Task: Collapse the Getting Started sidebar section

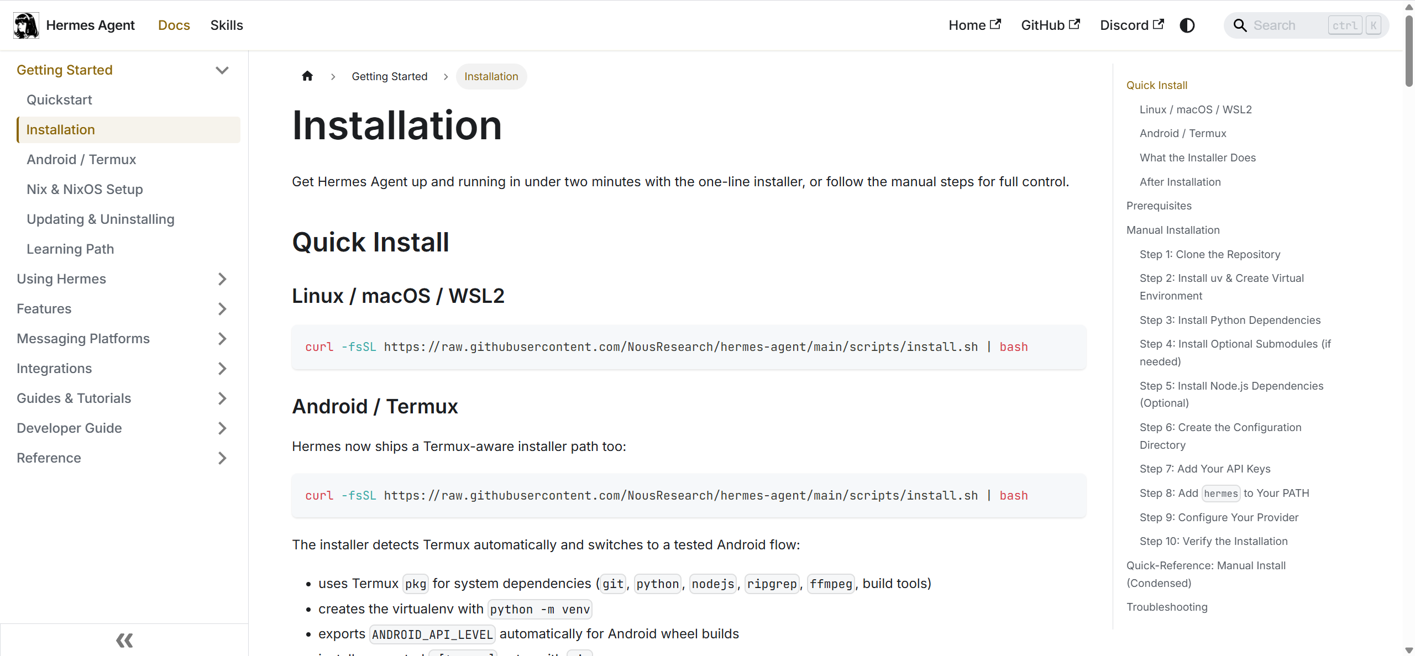Action: click(222, 70)
